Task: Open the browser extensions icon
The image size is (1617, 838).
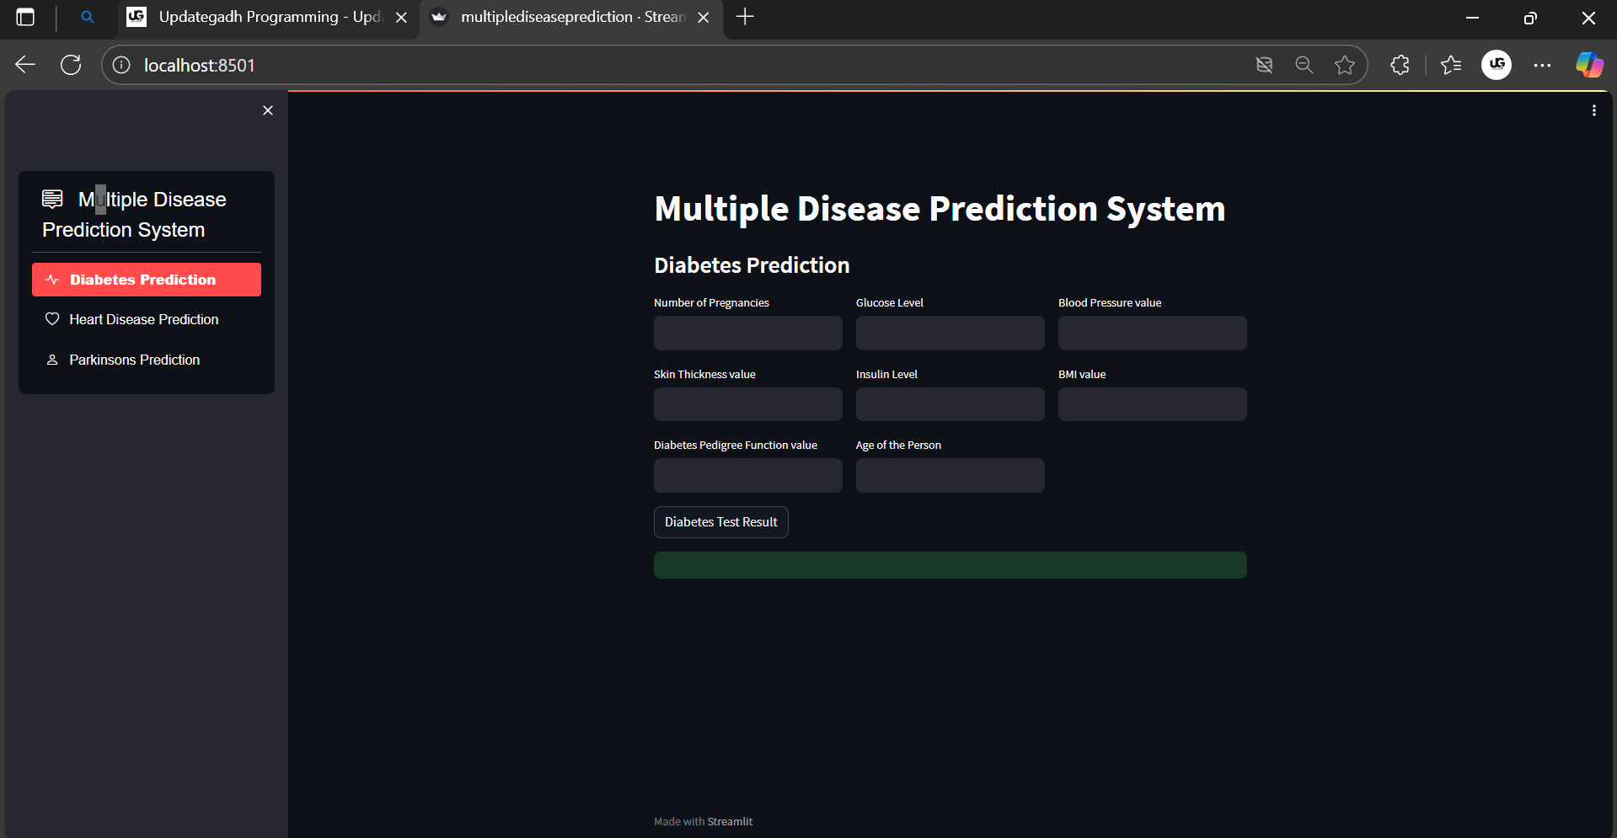Action: (x=1399, y=64)
